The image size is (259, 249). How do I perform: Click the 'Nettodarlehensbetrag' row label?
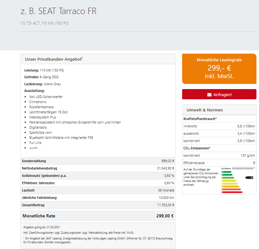coord(40,168)
